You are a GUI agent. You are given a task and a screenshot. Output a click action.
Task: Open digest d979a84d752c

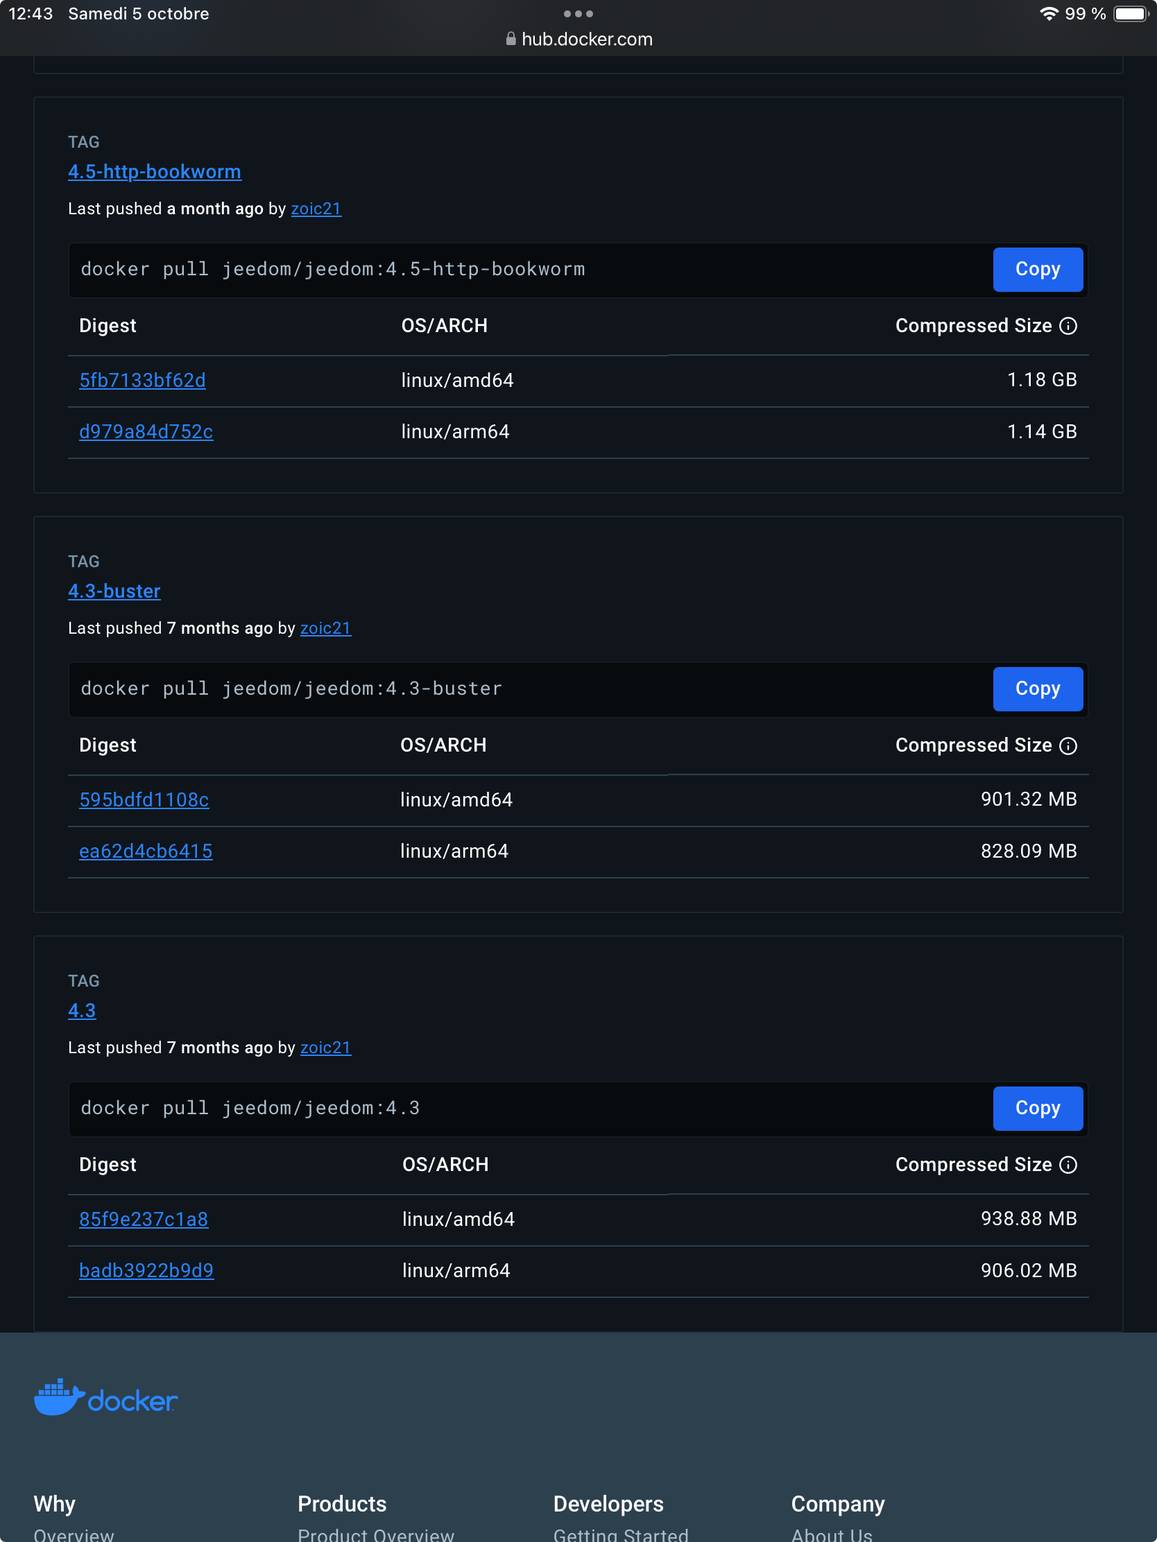tap(146, 431)
